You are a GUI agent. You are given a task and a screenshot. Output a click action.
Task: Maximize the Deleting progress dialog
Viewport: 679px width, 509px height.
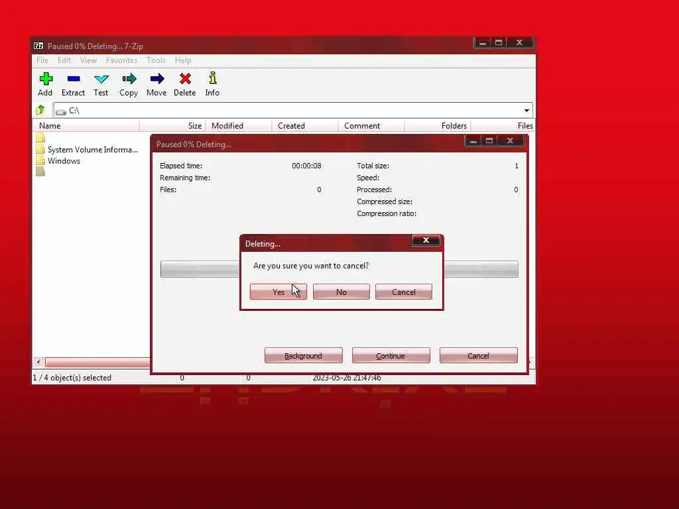490,141
